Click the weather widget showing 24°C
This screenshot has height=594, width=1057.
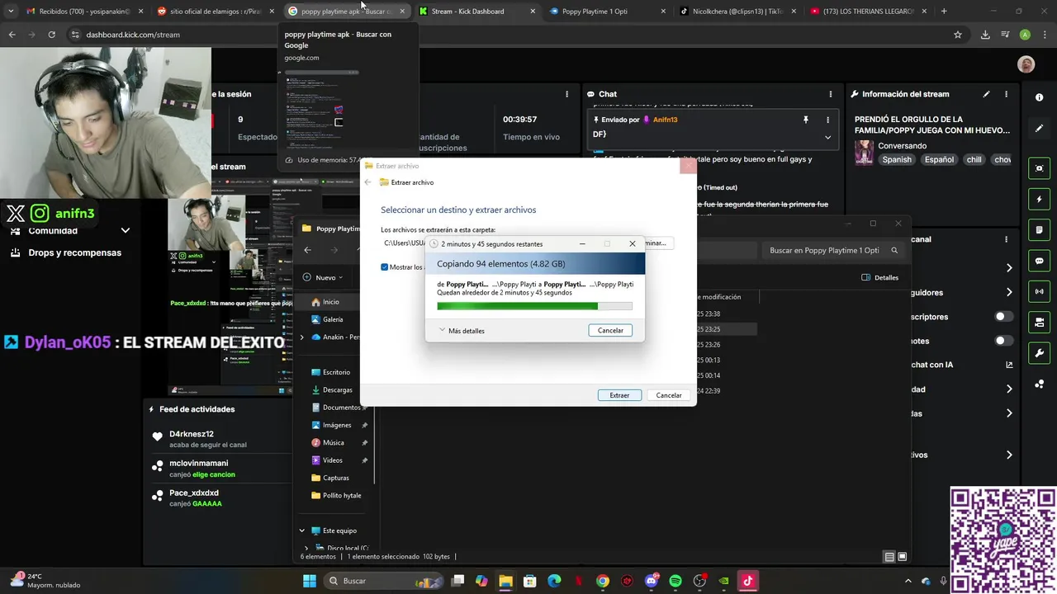pyautogui.click(x=45, y=581)
